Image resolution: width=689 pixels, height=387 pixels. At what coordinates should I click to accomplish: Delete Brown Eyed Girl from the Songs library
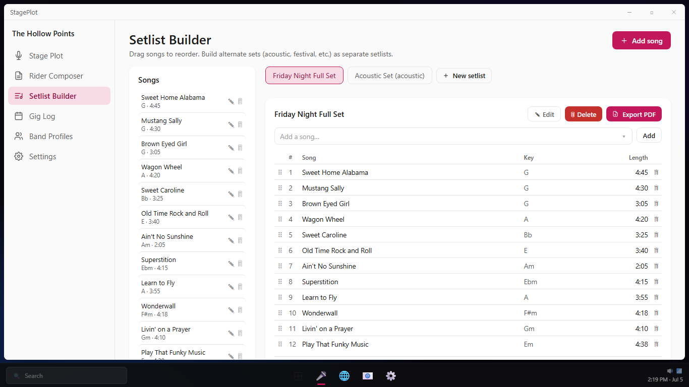point(240,148)
